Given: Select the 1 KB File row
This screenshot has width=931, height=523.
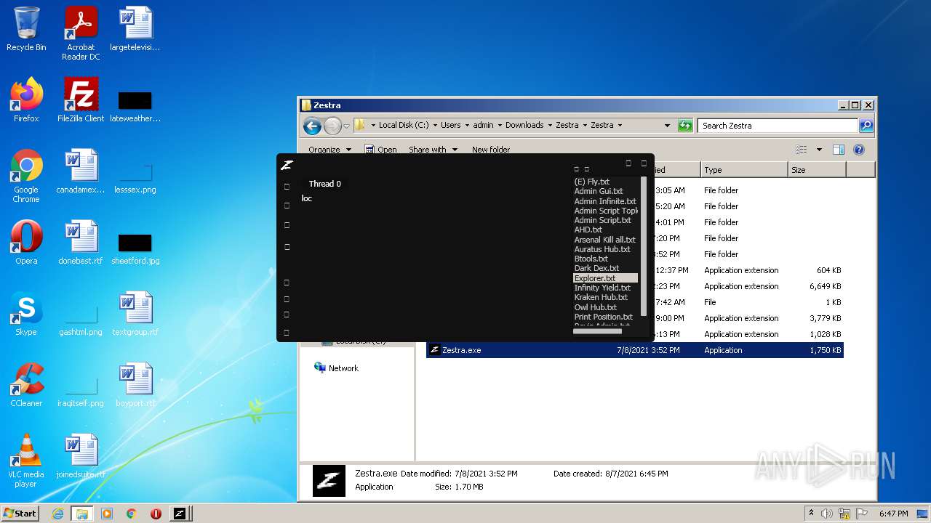Looking at the screenshot, I should click(749, 302).
